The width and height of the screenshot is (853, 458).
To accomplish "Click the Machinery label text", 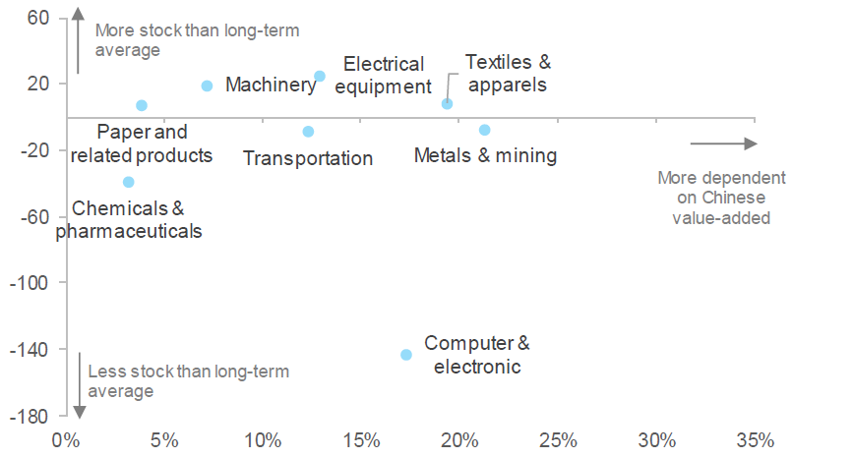I will coord(271,85).
